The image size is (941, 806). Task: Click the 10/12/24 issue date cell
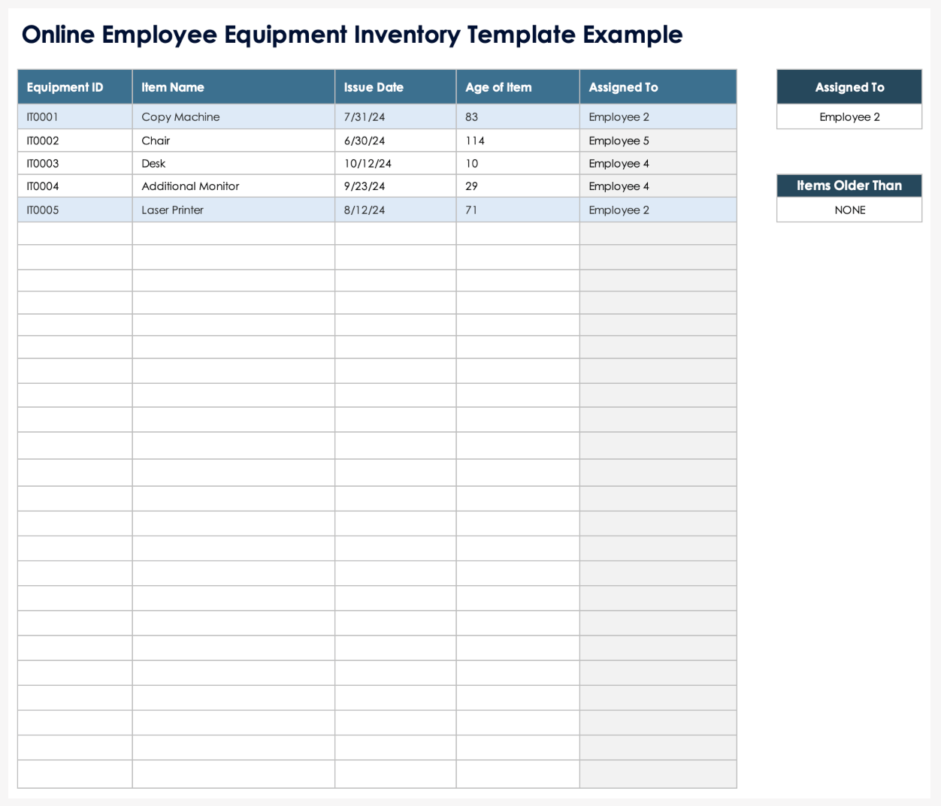395,164
